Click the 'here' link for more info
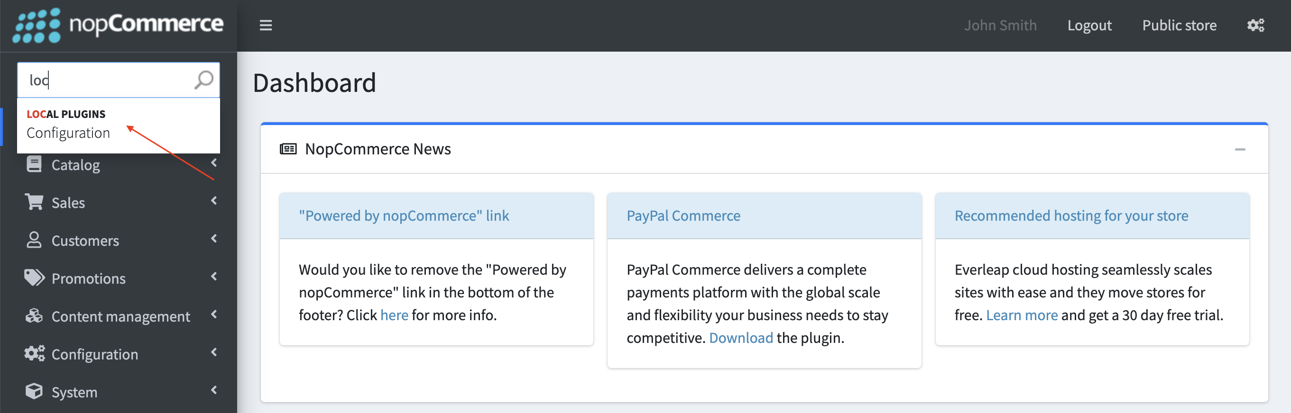This screenshot has height=413, width=1291. click(394, 315)
